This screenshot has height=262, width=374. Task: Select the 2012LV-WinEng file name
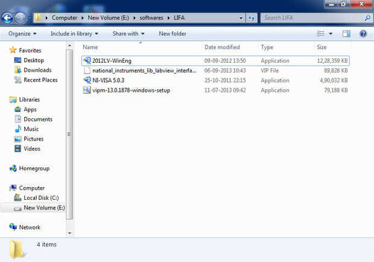112,60
